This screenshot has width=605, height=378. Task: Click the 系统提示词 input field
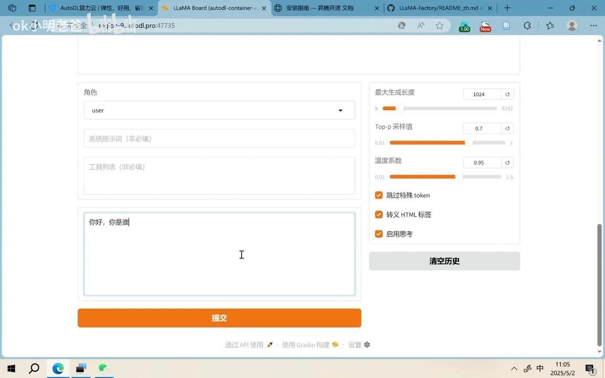pyautogui.click(x=219, y=138)
